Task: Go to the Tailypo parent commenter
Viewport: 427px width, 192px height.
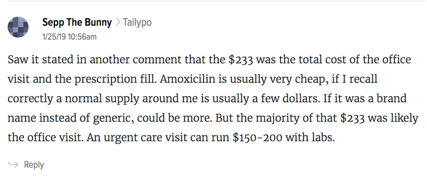Action: pos(137,22)
